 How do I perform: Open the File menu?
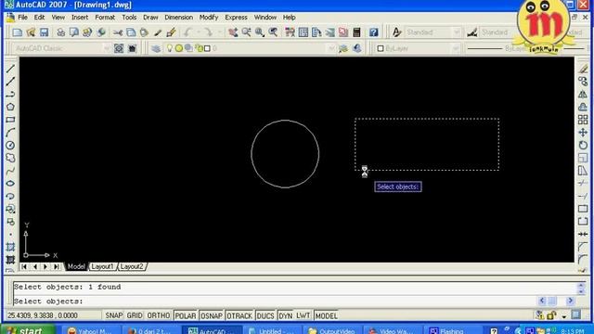22,18
